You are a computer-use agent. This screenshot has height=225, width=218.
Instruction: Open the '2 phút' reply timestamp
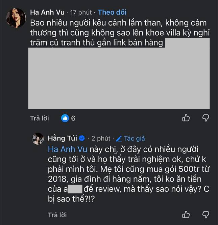point(101,138)
